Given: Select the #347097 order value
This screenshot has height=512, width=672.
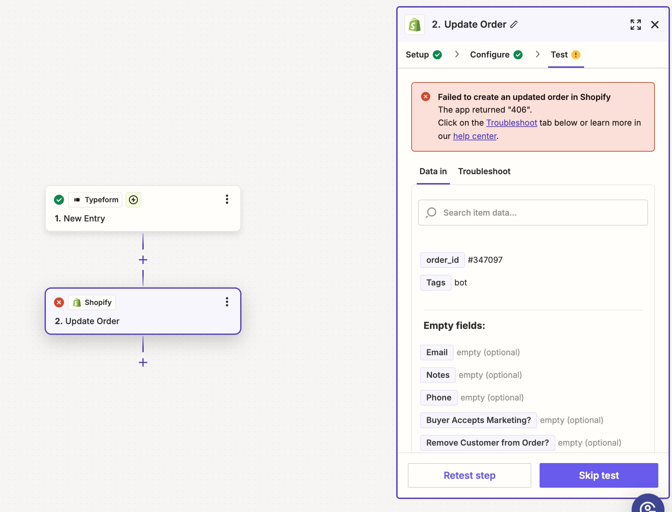Looking at the screenshot, I should 485,260.
